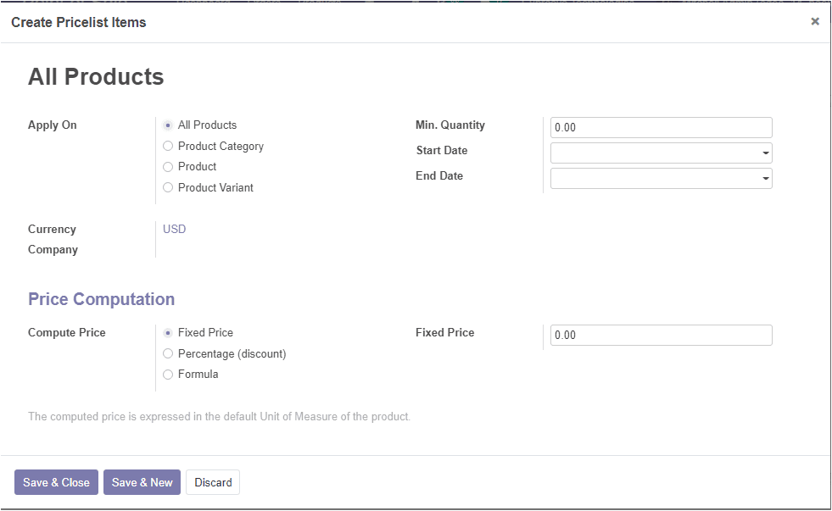
Task: Click the Save & New button
Action: point(142,482)
